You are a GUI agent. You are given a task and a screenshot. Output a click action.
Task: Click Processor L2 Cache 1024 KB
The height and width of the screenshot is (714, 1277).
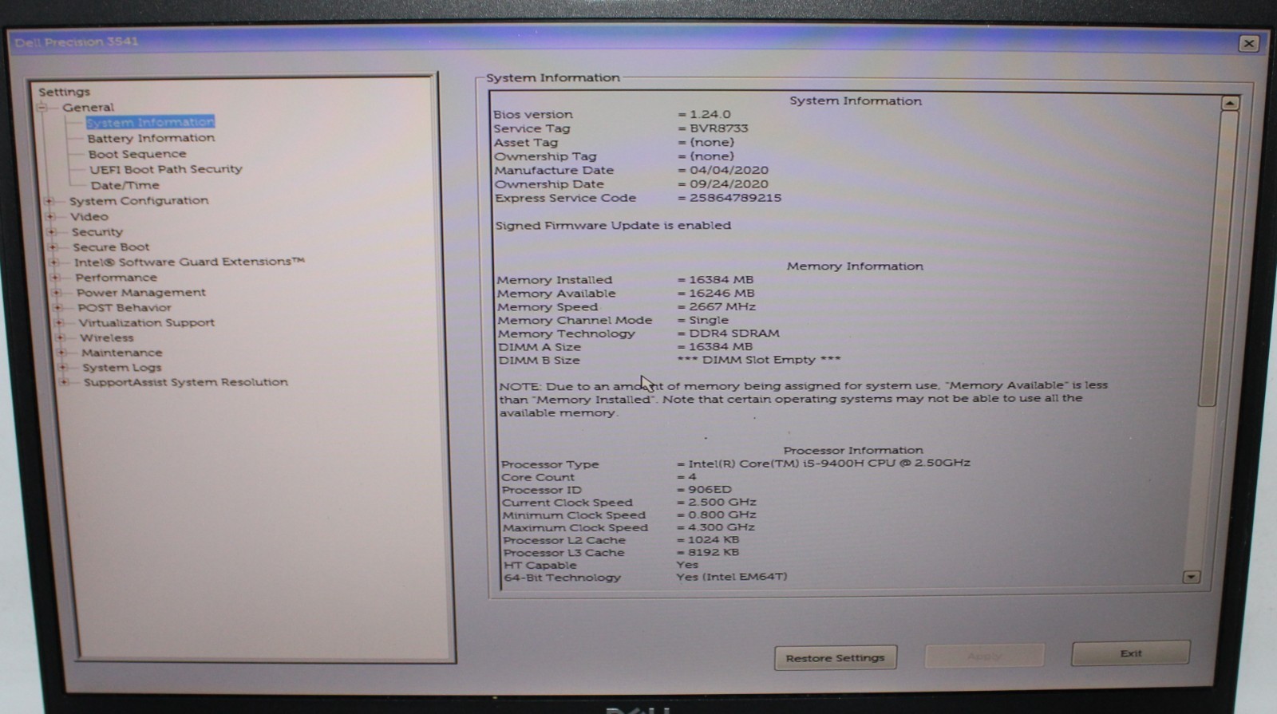click(x=713, y=540)
